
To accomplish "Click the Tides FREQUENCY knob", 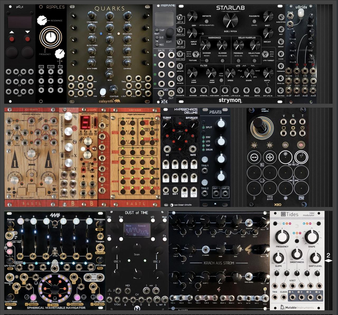I will 282,236.
